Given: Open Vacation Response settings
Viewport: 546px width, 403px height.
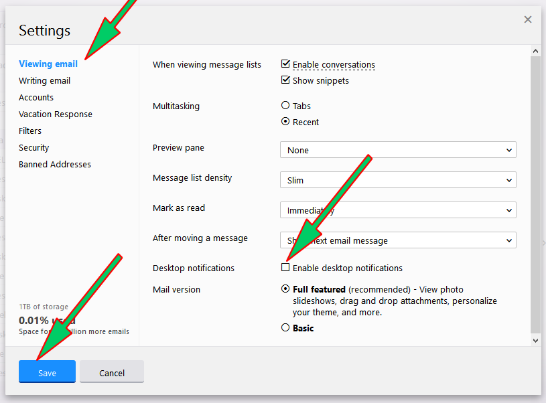Looking at the screenshot, I should [x=56, y=114].
